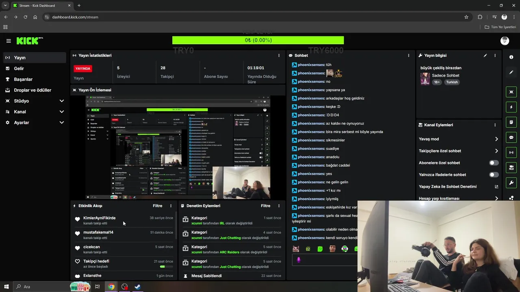Click the 18+ tag in stream info
The width and height of the screenshot is (520, 292).
tap(437, 82)
